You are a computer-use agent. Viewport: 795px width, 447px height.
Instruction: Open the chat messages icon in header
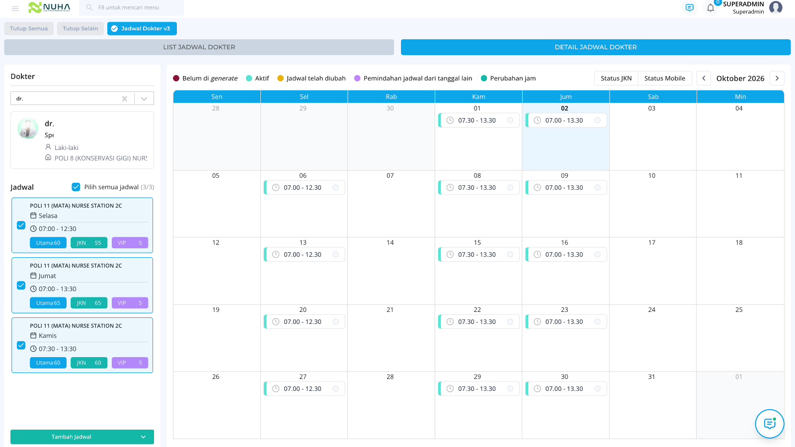click(689, 7)
